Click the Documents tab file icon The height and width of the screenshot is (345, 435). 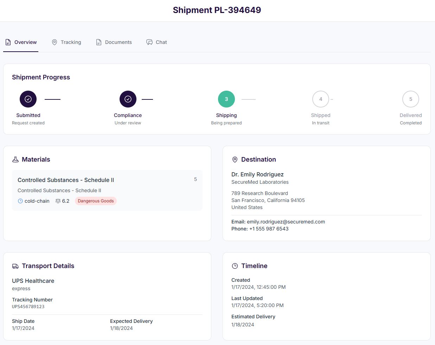coord(99,42)
